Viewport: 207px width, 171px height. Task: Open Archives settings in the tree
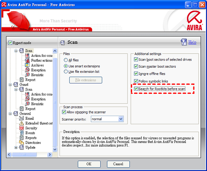tap(38, 65)
